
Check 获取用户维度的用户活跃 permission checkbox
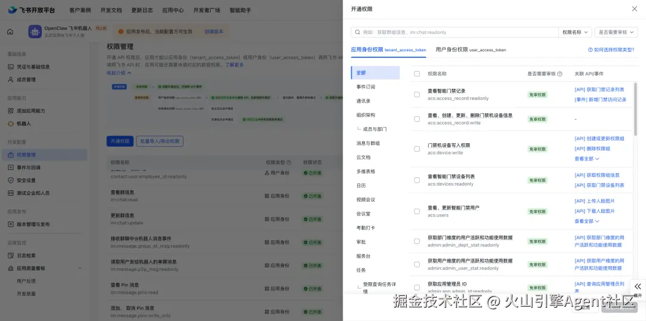click(x=417, y=264)
